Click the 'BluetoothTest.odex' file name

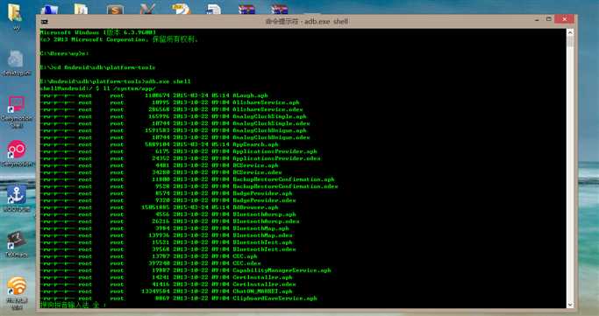coord(264,249)
